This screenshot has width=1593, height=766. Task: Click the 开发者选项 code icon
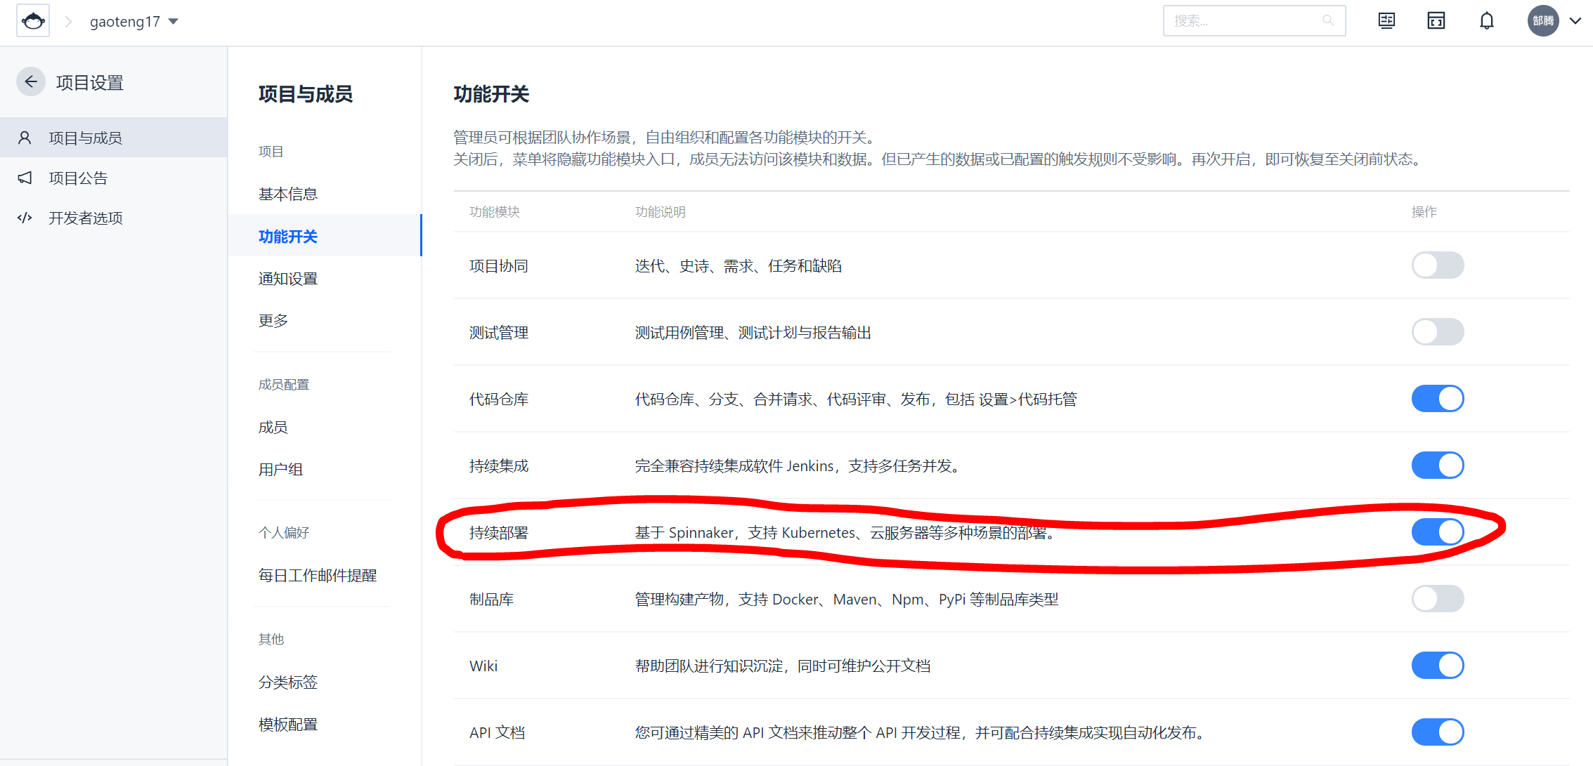point(25,218)
